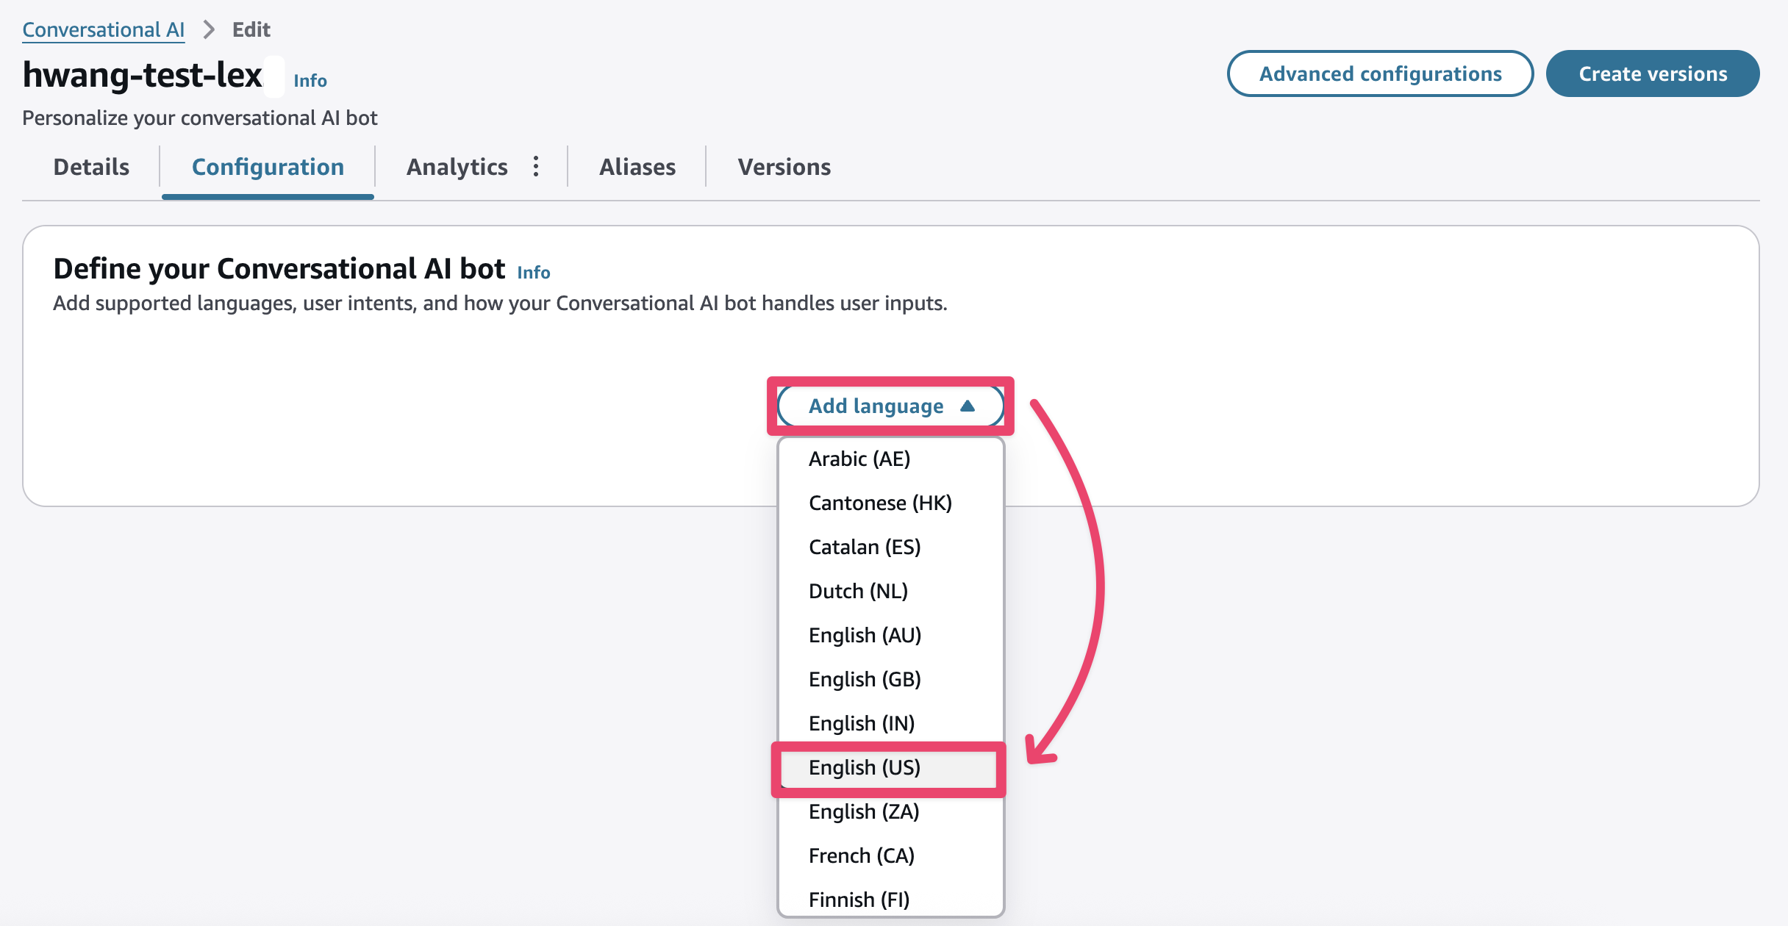Open the Analytics tab
Screen dimensions: 1788x926
click(457, 167)
